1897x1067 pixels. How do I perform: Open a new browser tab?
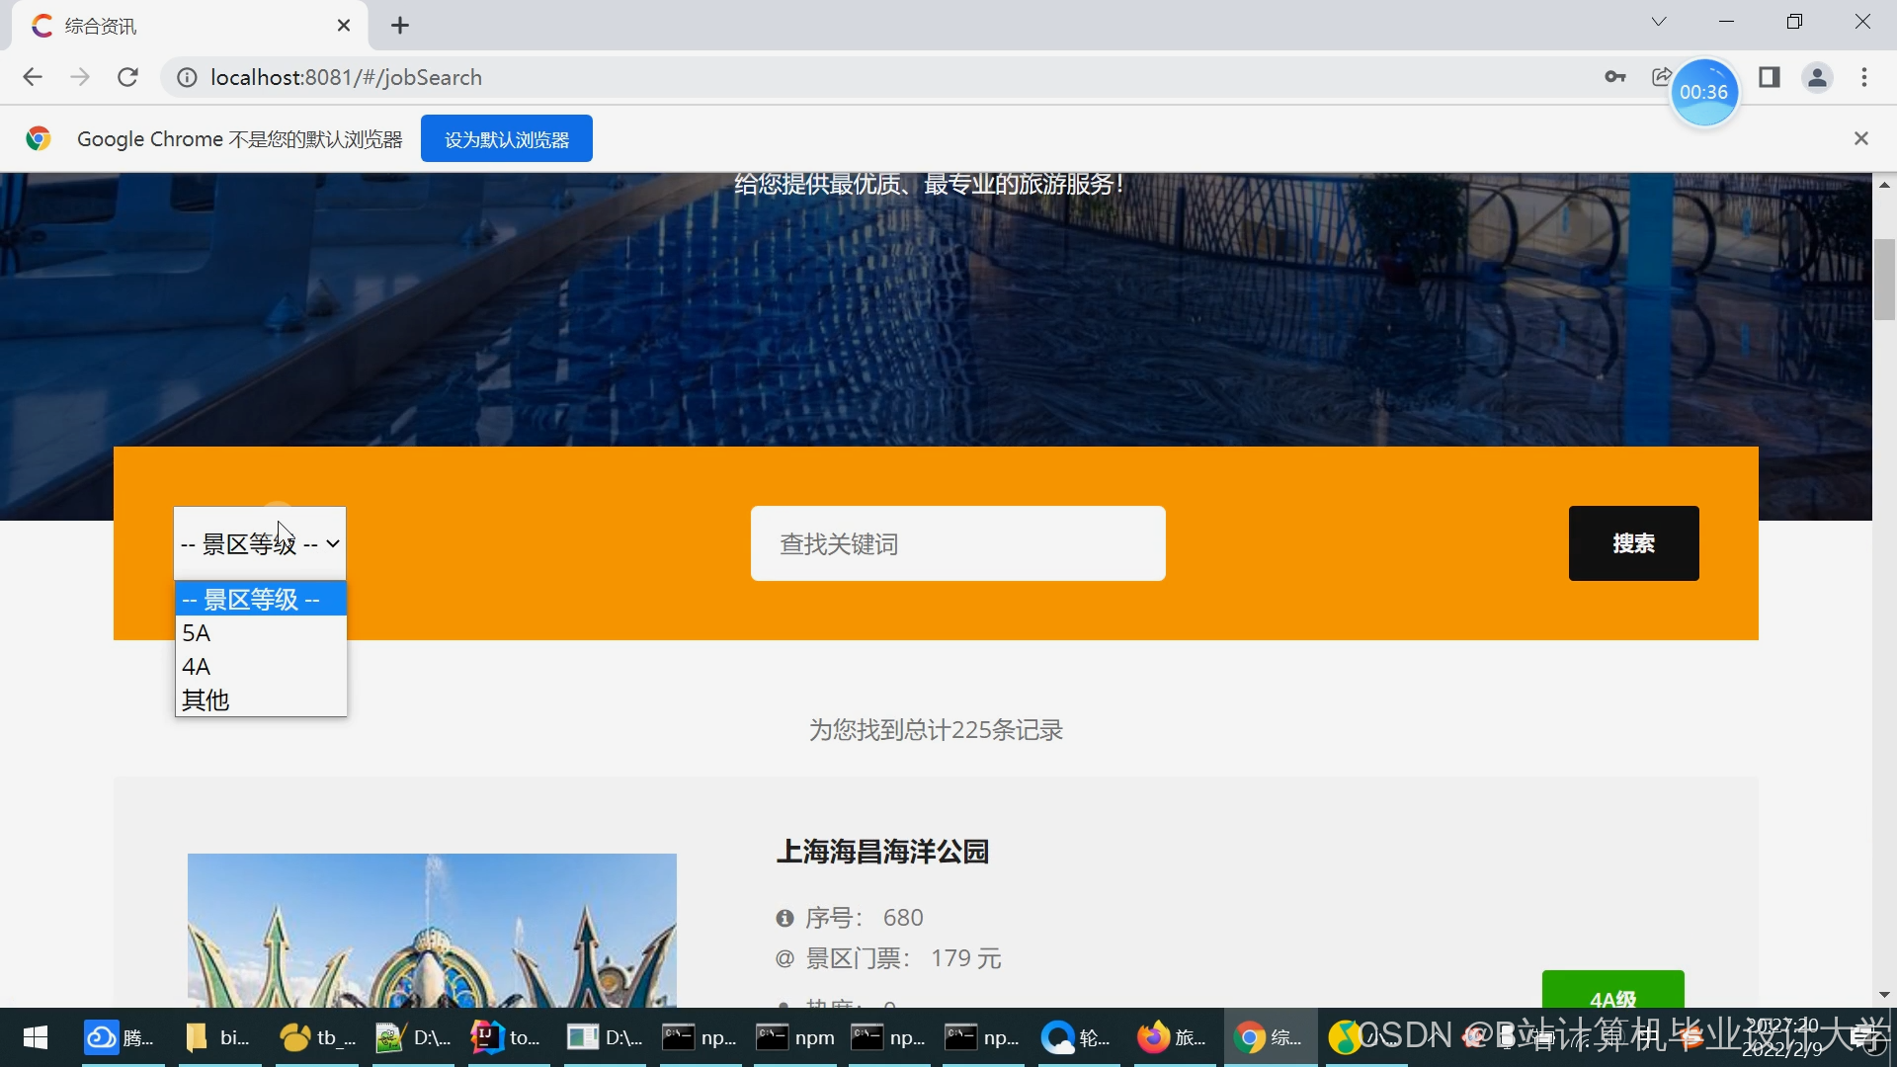tap(400, 26)
